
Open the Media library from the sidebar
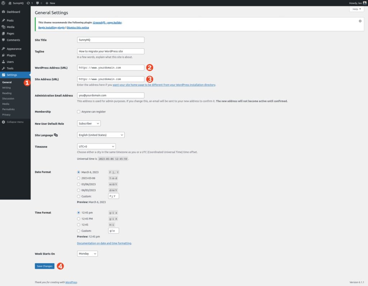(x=11, y=27)
